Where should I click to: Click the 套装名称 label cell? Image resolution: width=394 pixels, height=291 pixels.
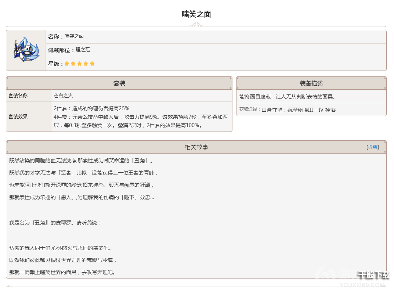point(18,96)
